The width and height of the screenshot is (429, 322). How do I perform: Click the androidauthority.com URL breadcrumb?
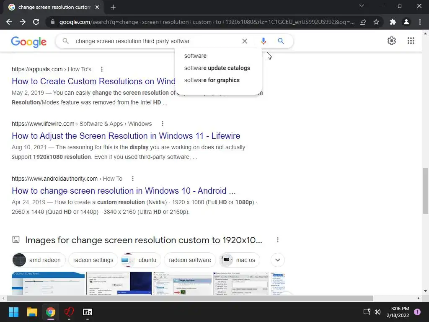67,179
